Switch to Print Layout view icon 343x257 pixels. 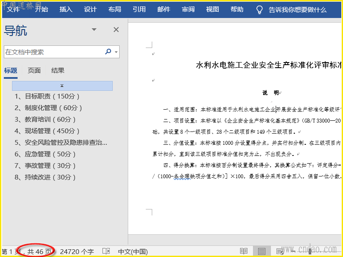[x=262, y=251]
